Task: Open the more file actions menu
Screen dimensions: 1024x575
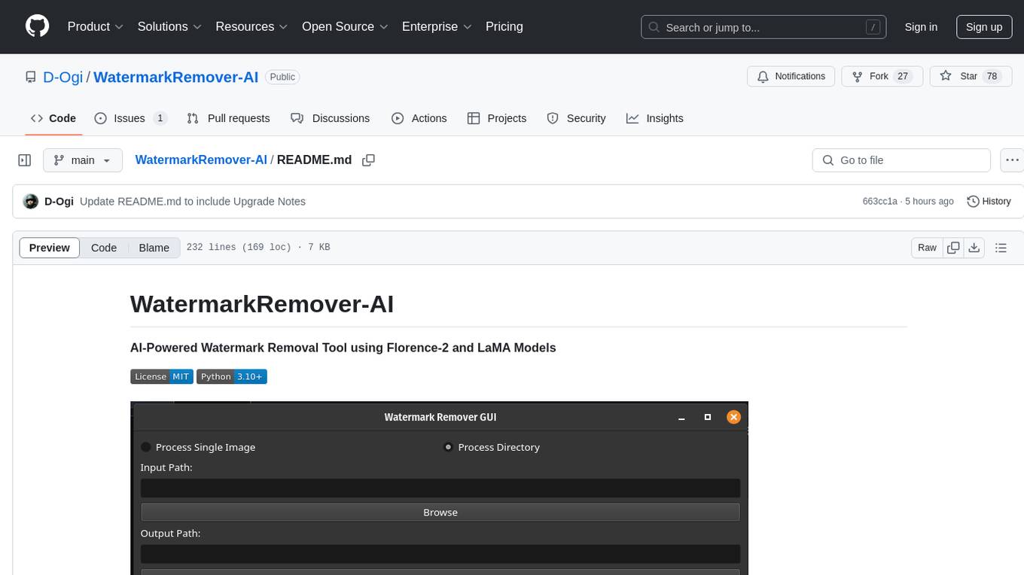Action: [1013, 160]
